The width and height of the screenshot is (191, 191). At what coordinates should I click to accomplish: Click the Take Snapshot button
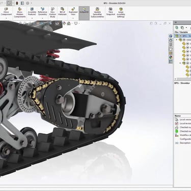[x=111, y=12]
